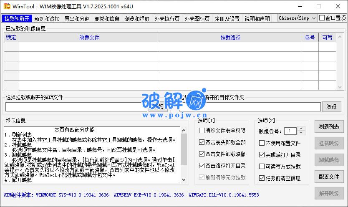The height and width of the screenshot is (207, 348).
Task: Click down arrow of hint info scrollbar
Action: 184,180
